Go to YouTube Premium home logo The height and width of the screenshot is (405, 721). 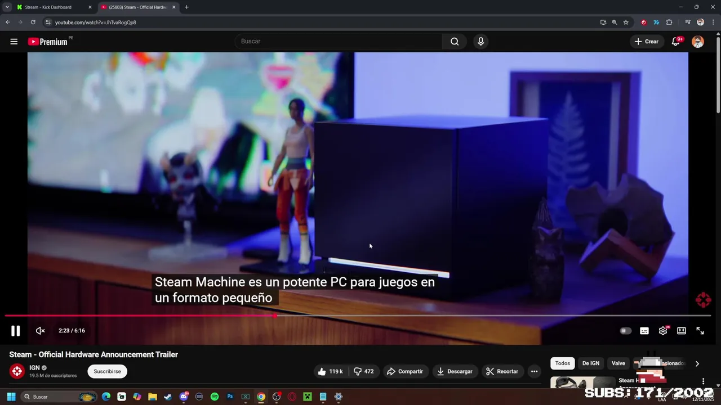pos(48,42)
